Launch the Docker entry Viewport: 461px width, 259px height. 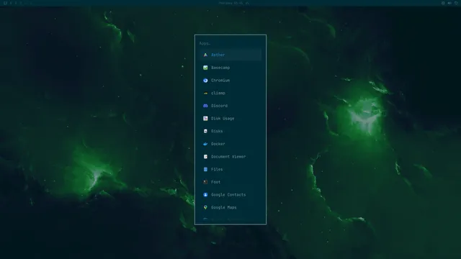(230, 144)
